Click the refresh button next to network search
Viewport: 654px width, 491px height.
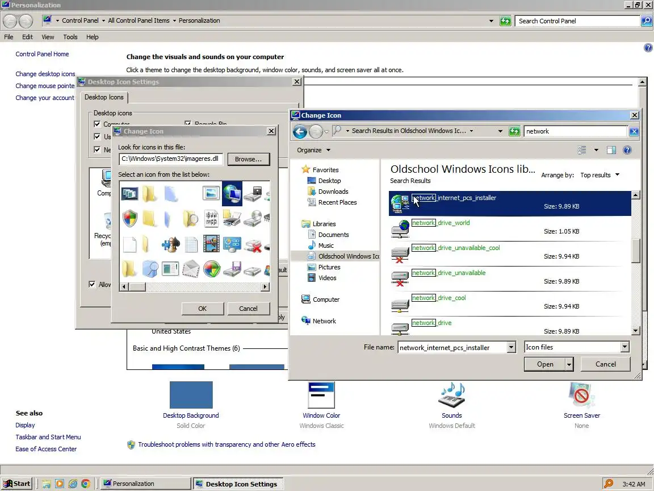click(x=514, y=131)
